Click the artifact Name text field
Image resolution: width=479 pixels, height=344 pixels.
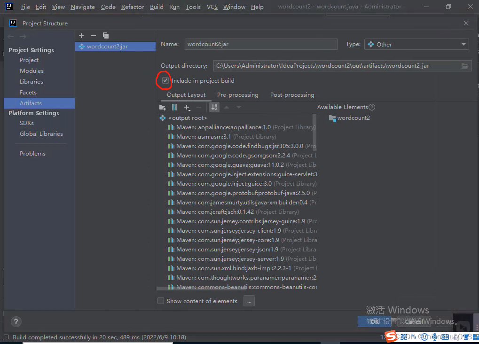pos(261,44)
